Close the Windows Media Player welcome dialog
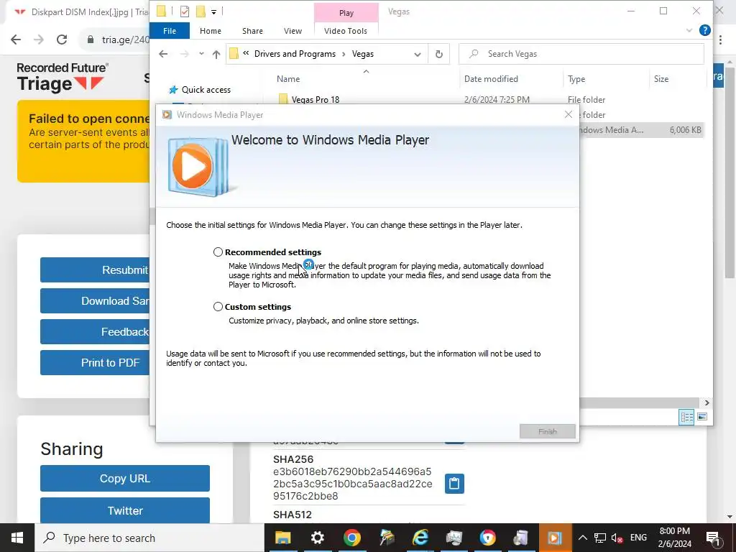736x552 pixels. pos(568,114)
